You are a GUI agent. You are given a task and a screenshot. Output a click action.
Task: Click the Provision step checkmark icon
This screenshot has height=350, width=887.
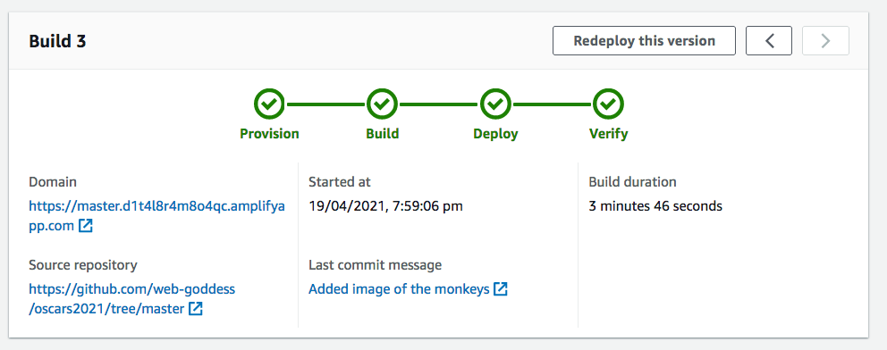click(x=270, y=104)
